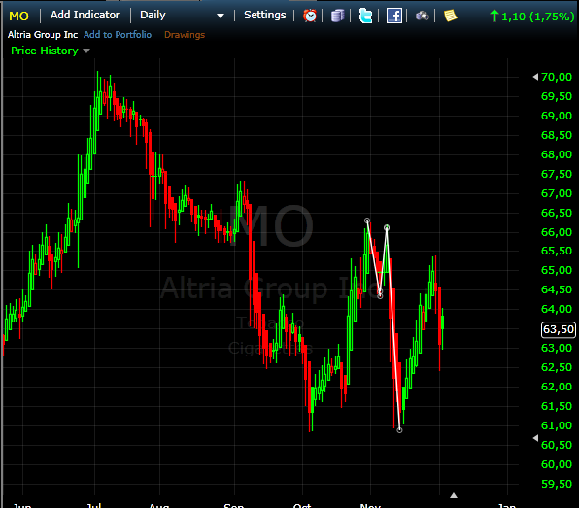Click the up arrow at chart bottom

click(454, 495)
